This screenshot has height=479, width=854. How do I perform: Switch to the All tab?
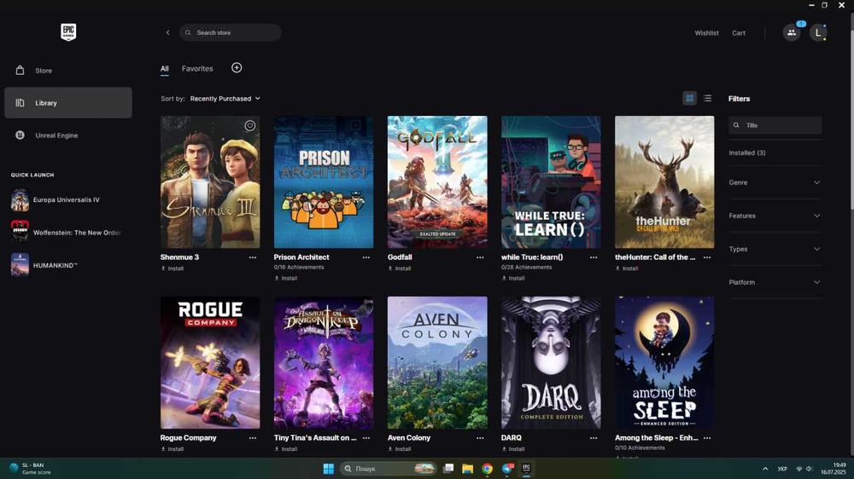[x=165, y=68]
